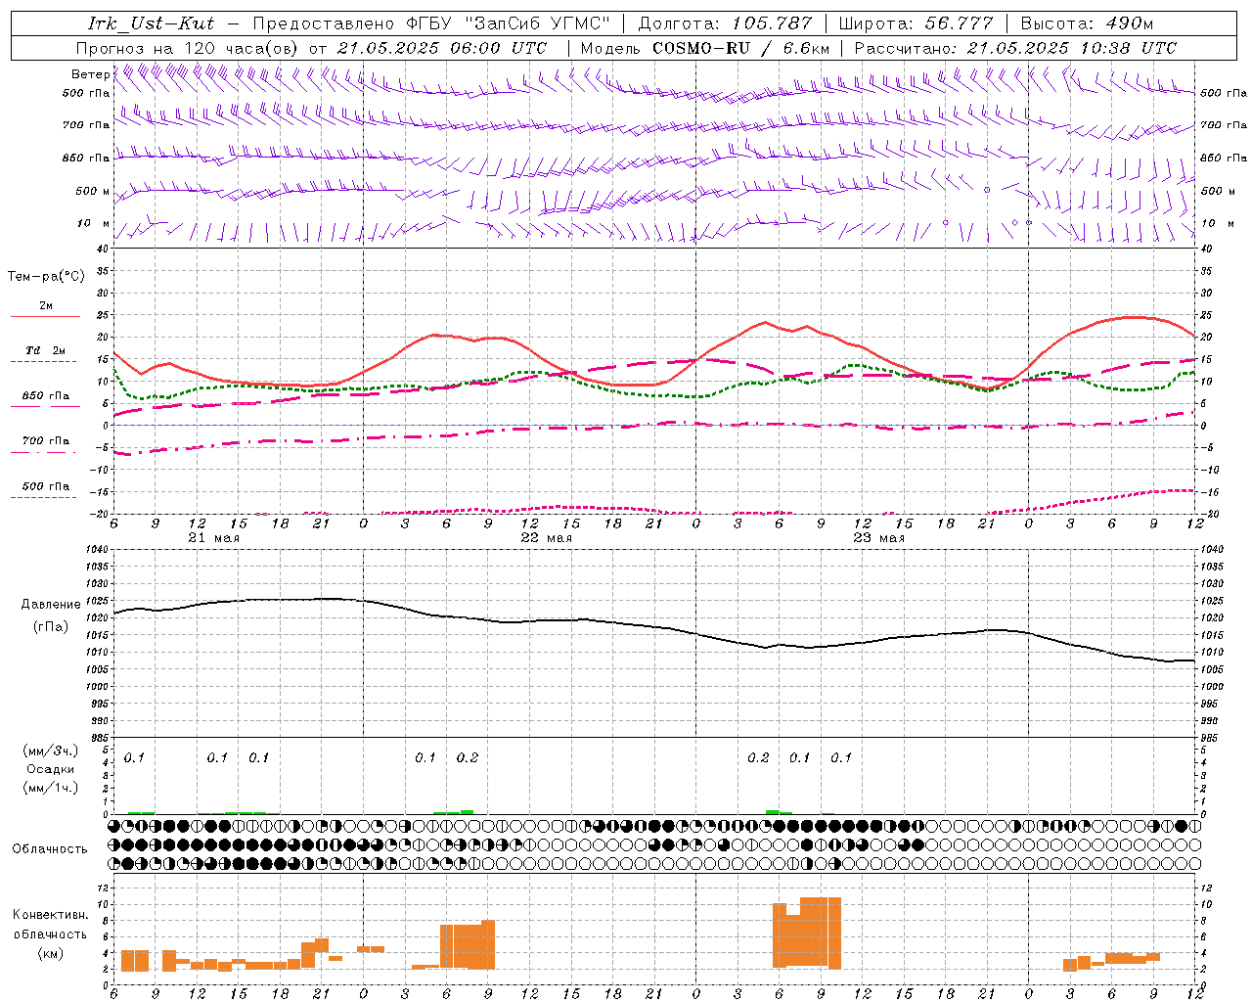Click the latitude value Широта: 56.777
The height and width of the screenshot is (1002, 1252).
click(916, 23)
